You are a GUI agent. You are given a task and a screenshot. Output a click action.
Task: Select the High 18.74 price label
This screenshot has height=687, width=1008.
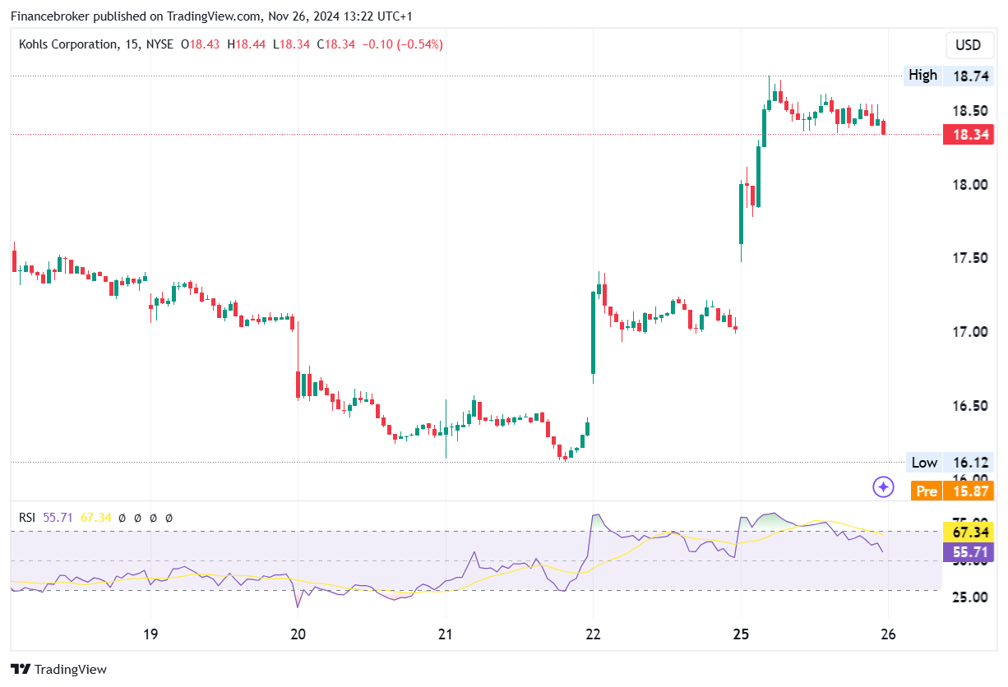coord(948,76)
